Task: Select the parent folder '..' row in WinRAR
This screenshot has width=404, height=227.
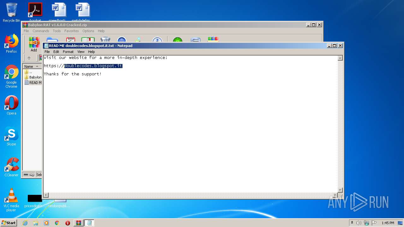Action: click(x=33, y=72)
